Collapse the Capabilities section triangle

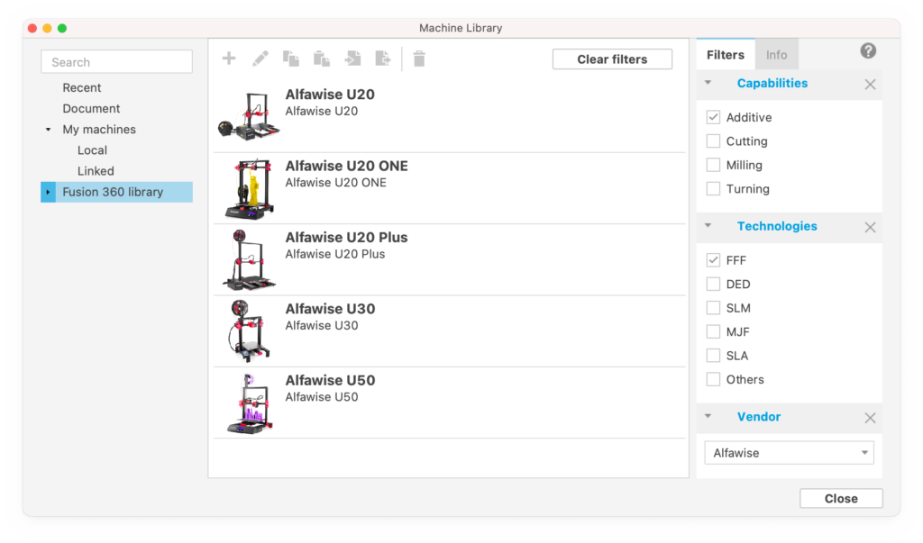(708, 82)
